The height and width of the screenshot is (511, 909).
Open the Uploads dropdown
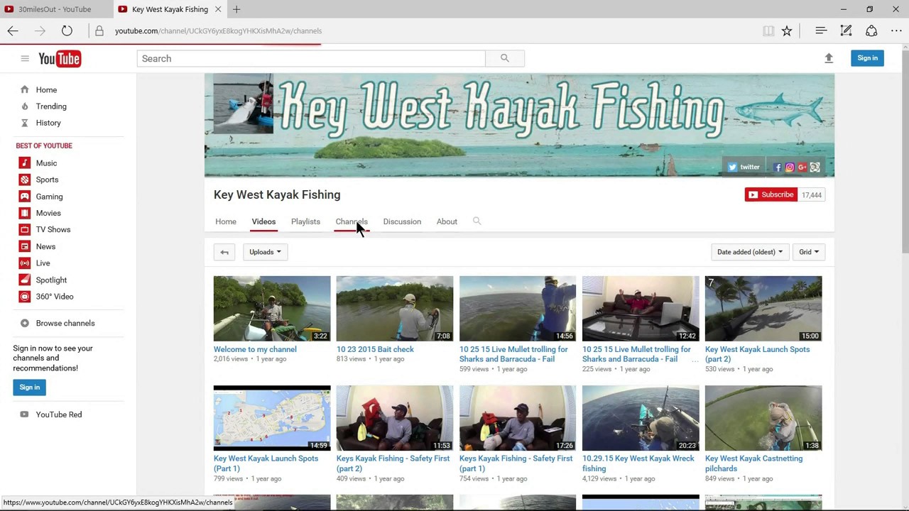(265, 252)
